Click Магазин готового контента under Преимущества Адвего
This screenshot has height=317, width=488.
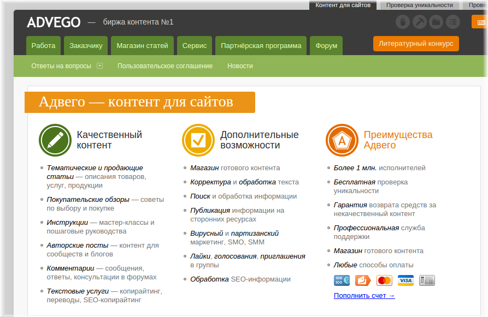[x=379, y=251]
